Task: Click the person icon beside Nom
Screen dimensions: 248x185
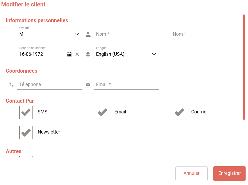Action: (88, 34)
